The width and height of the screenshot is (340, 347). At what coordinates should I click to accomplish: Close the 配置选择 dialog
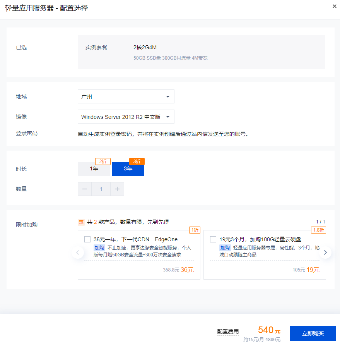335,6
